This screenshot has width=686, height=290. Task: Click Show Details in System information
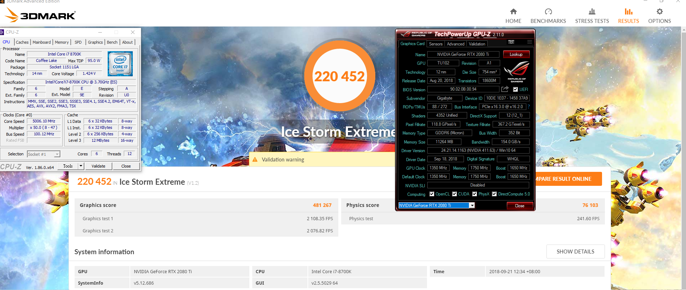pos(575,252)
